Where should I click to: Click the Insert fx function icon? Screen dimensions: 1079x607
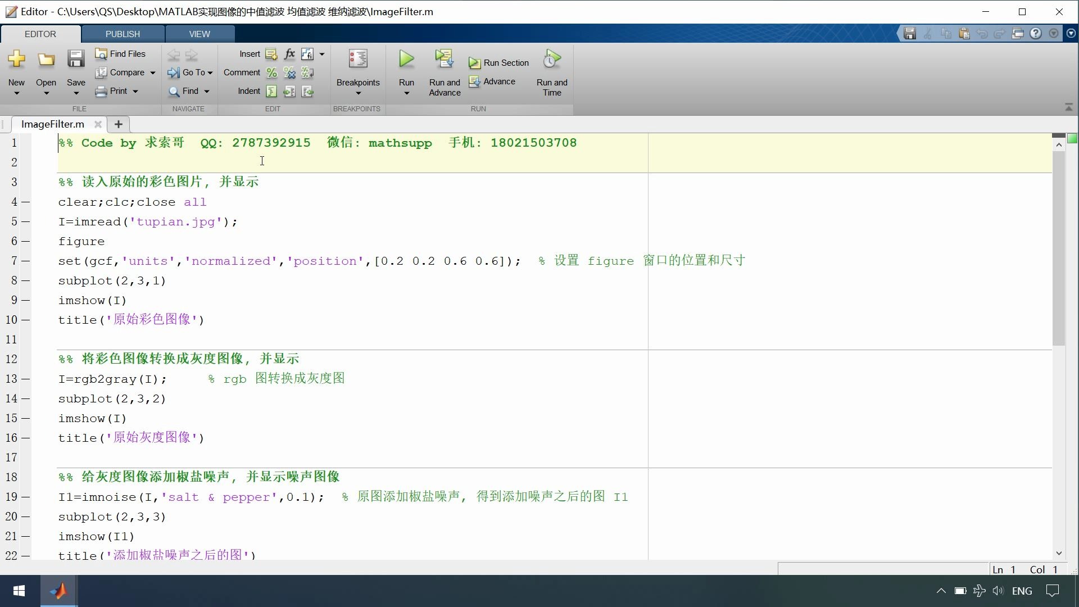tap(289, 54)
